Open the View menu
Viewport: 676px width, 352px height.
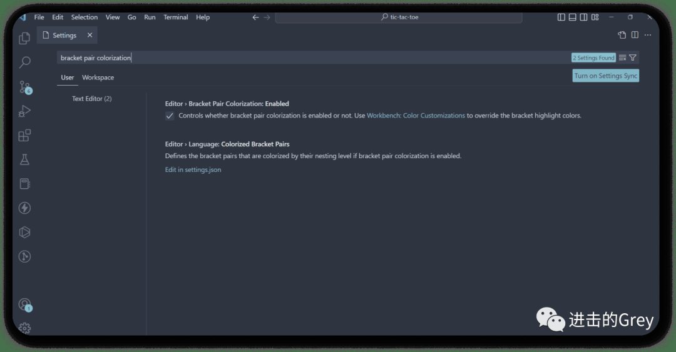coord(113,18)
